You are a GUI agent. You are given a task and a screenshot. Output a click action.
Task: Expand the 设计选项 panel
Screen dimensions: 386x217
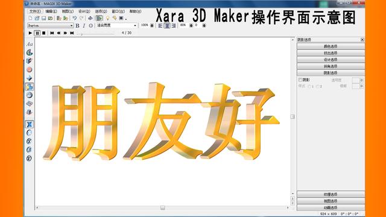click(331, 60)
